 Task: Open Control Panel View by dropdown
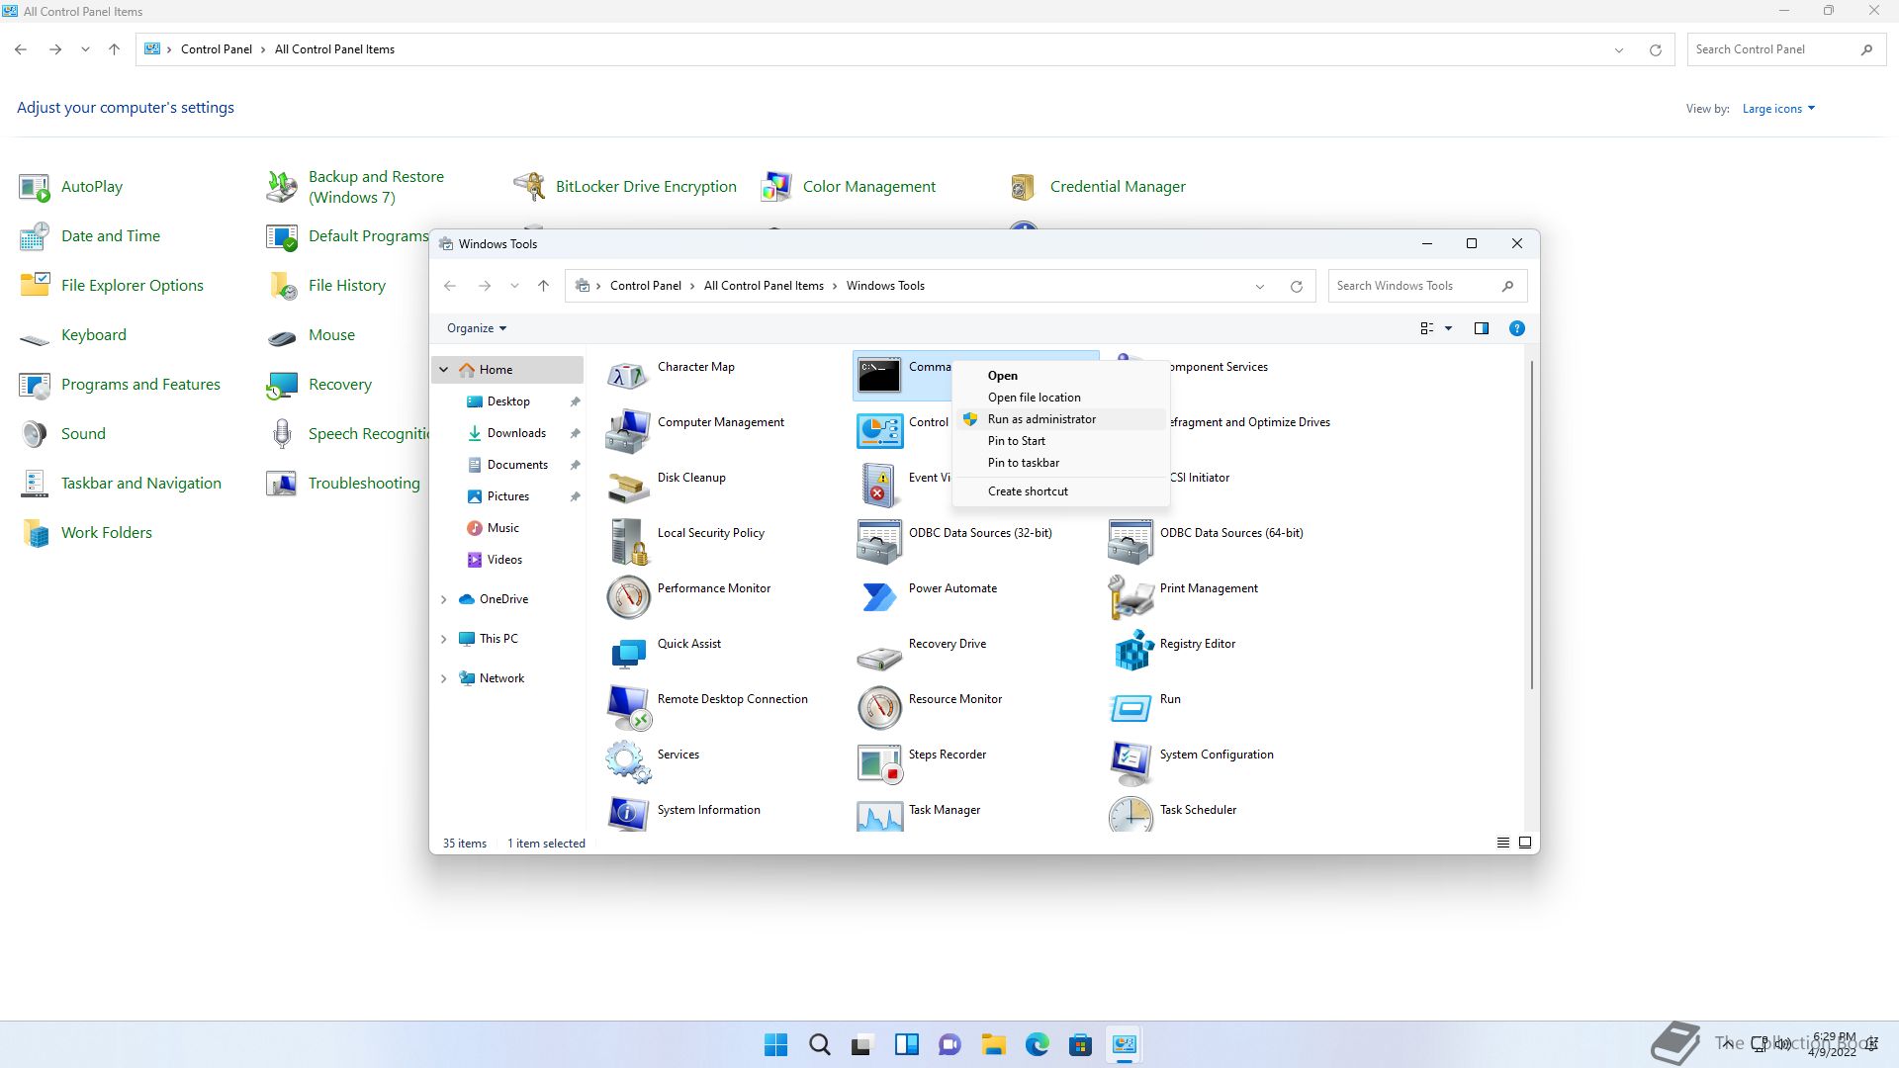1778,109
